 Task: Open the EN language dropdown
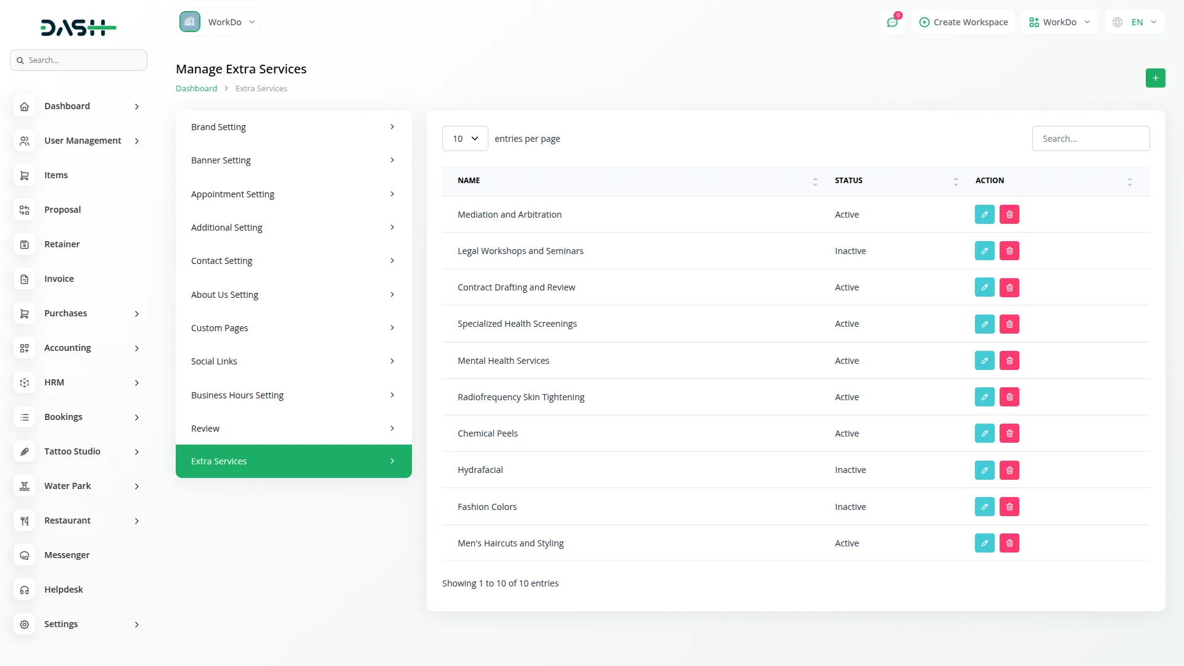[1136, 22]
